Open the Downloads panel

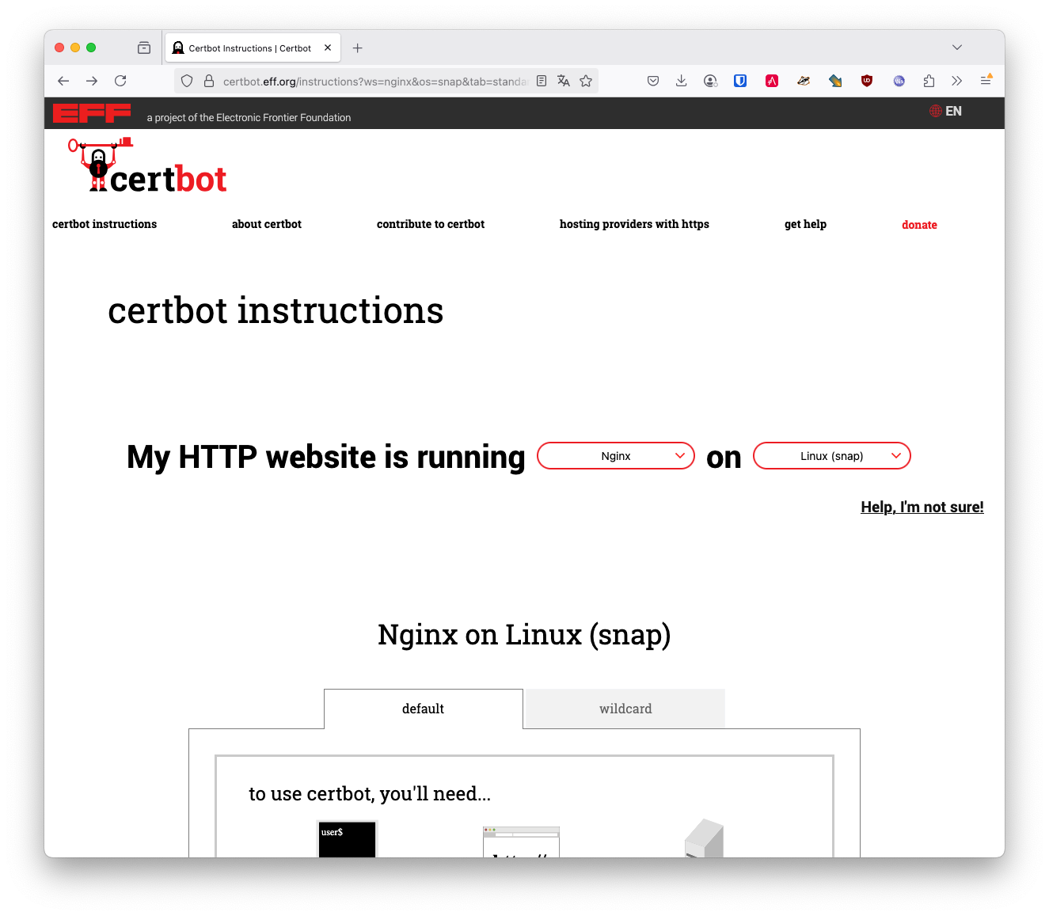pyautogui.click(x=681, y=81)
